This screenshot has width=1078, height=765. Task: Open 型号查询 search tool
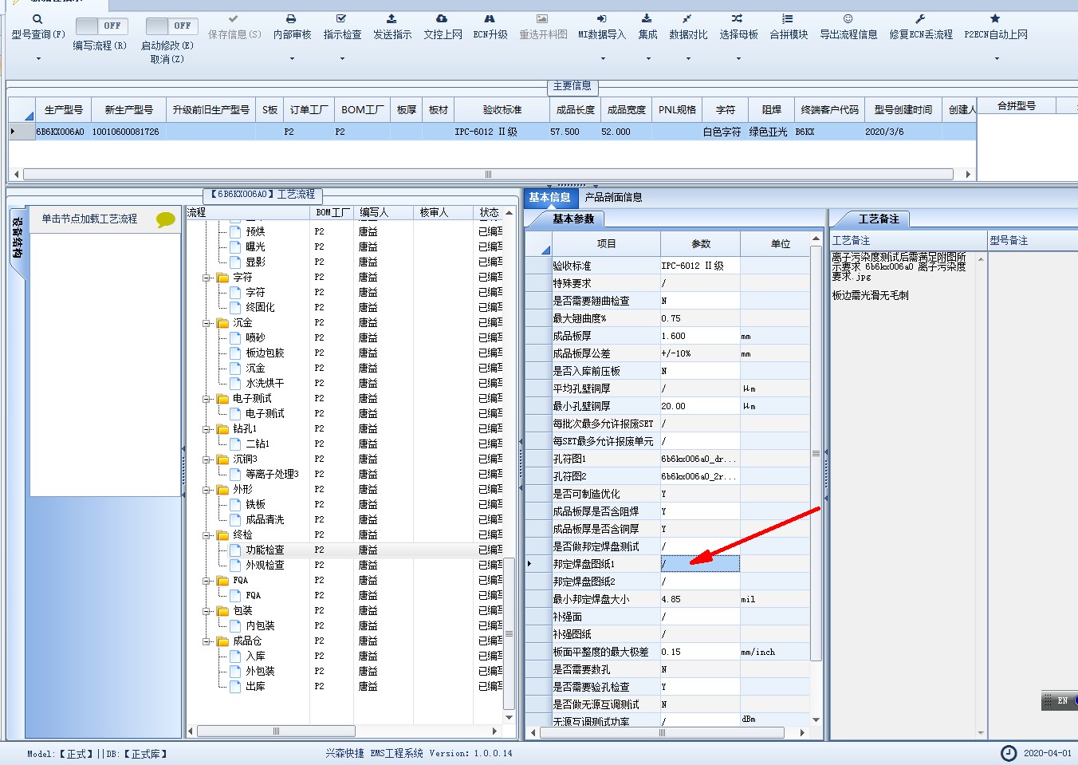pyautogui.click(x=37, y=19)
